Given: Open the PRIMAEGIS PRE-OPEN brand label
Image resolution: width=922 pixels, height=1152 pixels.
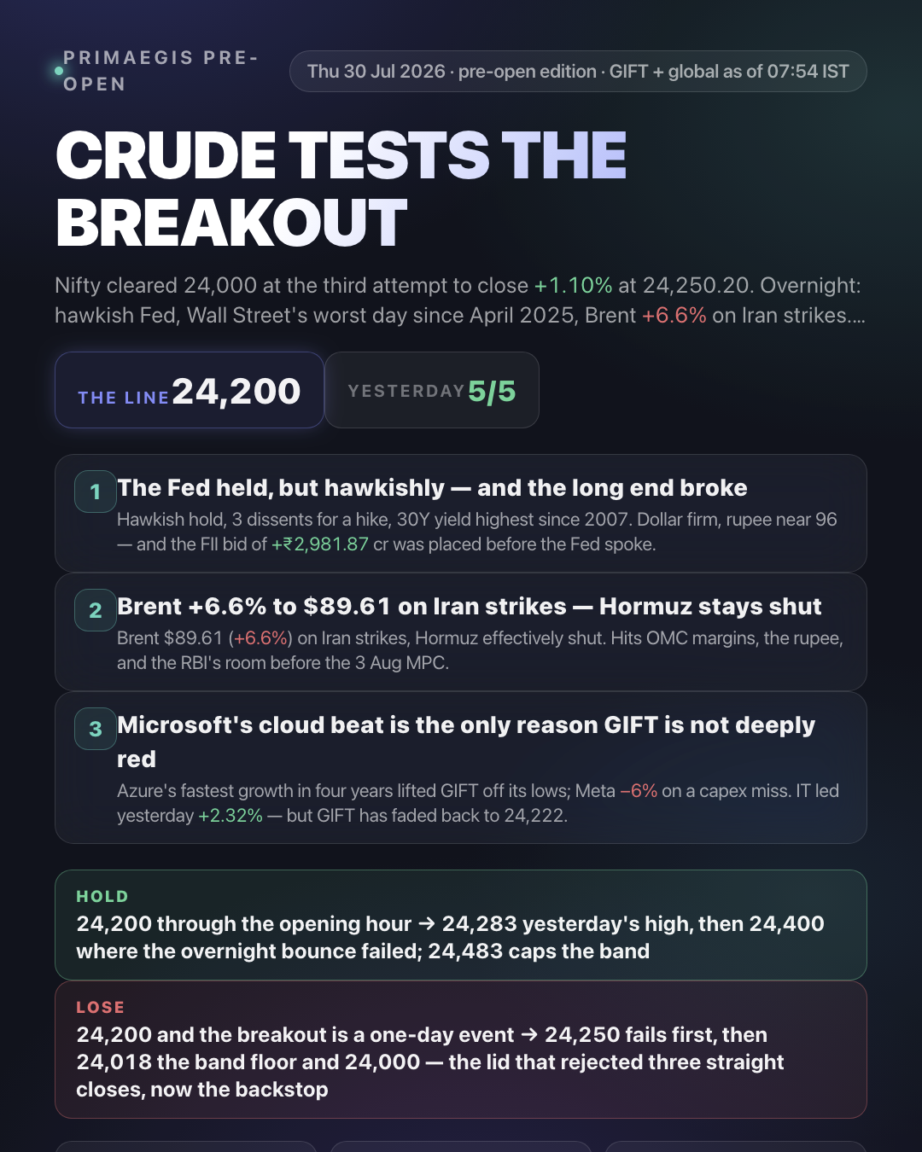Looking at the screenshot, I should click(x=160, y=71).
